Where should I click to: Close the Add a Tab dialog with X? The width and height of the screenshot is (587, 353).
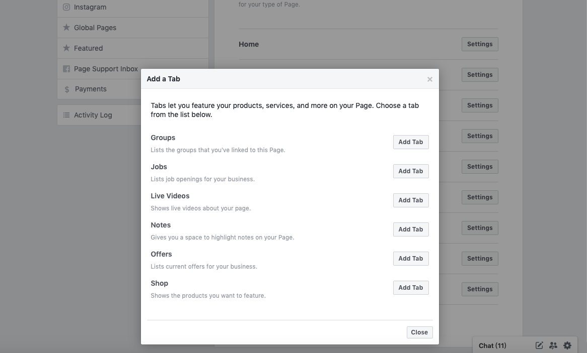point(429,79)
